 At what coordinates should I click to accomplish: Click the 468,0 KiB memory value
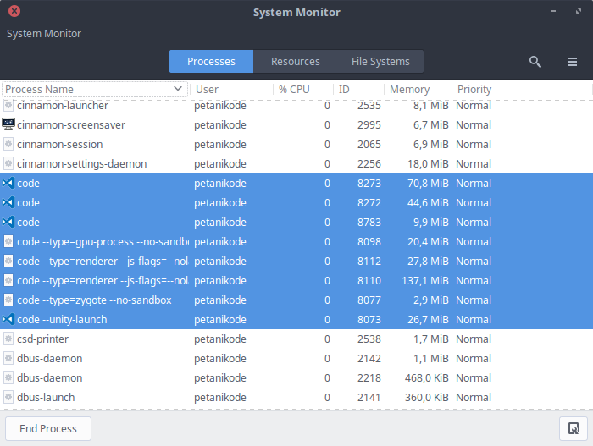coord(427,378)
